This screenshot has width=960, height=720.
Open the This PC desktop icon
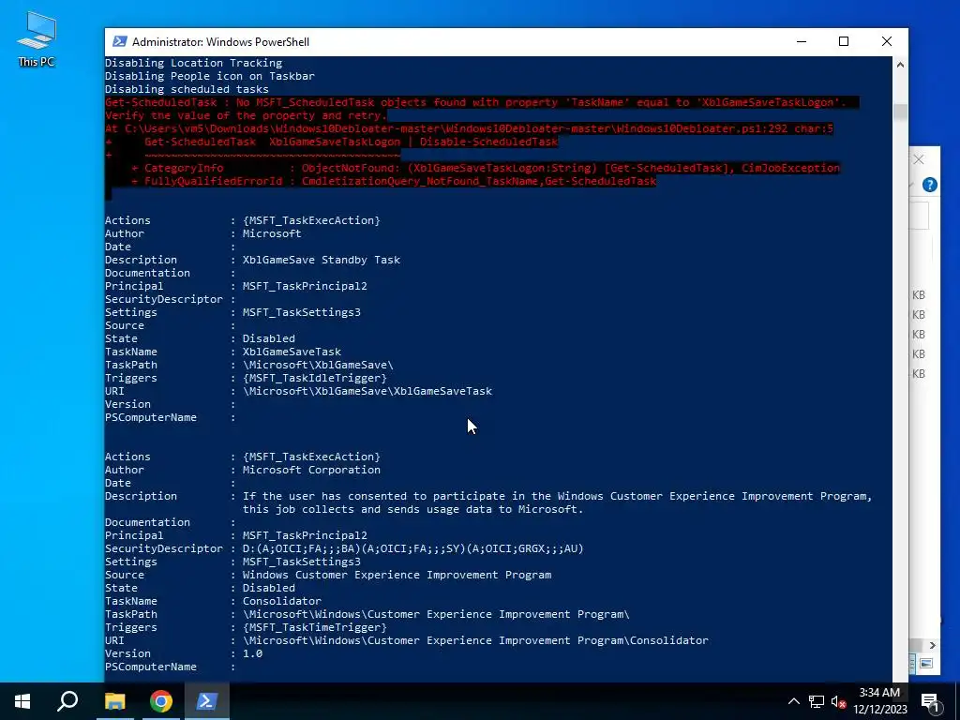point(37,39)
